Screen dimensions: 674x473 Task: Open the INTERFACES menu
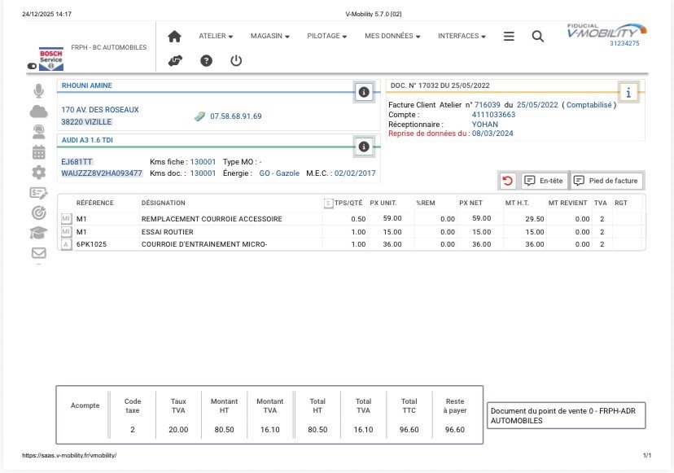point(462,37)
